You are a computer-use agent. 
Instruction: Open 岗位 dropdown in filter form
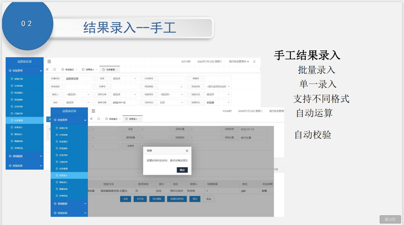[78, 102]
